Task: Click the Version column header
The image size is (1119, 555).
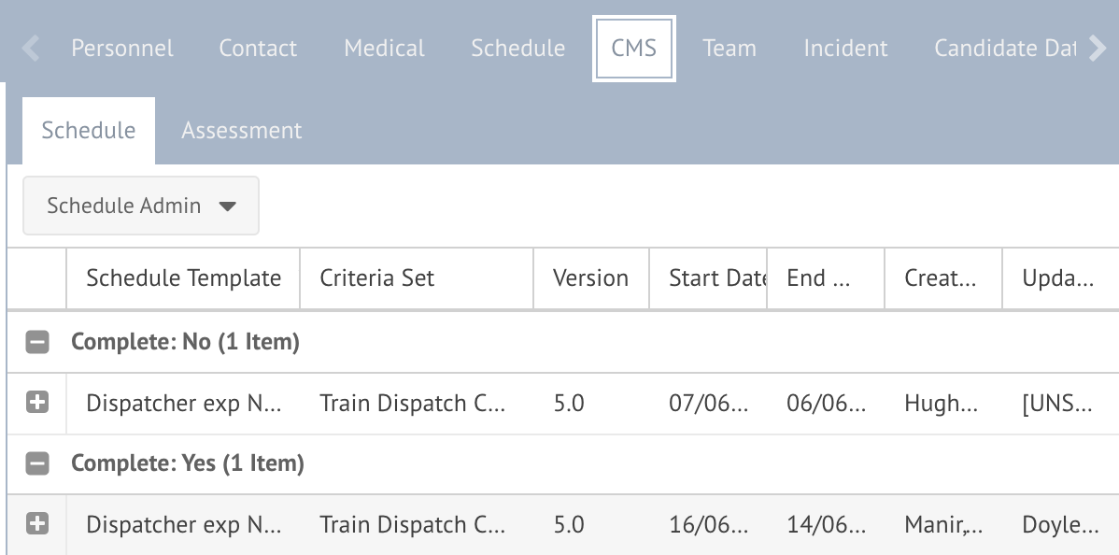Action: 590,278
